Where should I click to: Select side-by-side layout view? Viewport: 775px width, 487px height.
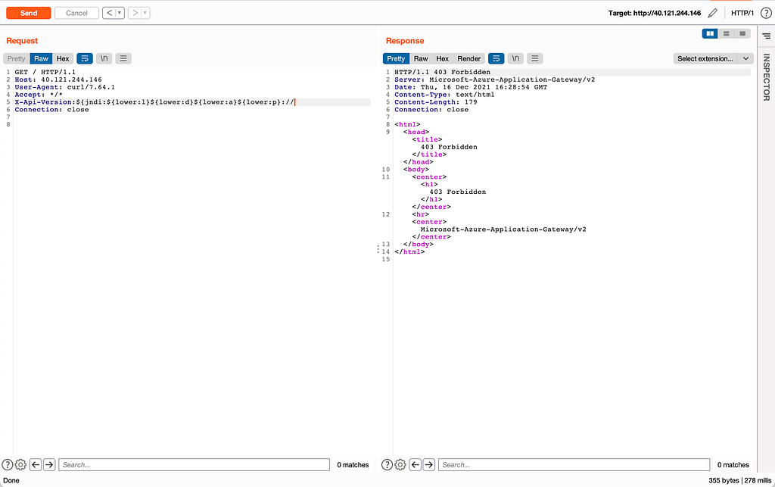pos(710,33)
